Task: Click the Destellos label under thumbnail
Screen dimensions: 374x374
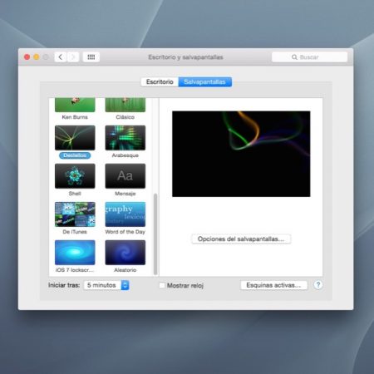Action: click(x=75, y=155)
